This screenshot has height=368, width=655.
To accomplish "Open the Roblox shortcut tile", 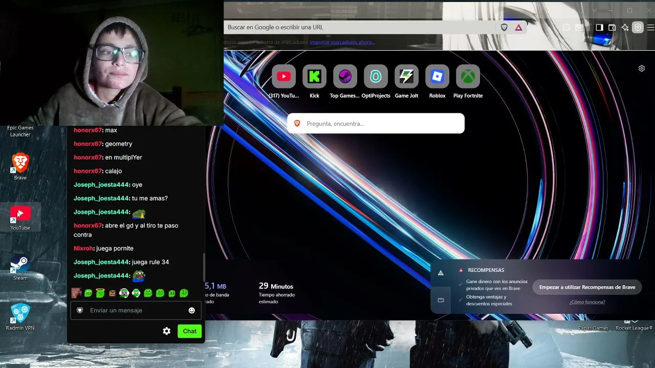I will pos(437,77).
